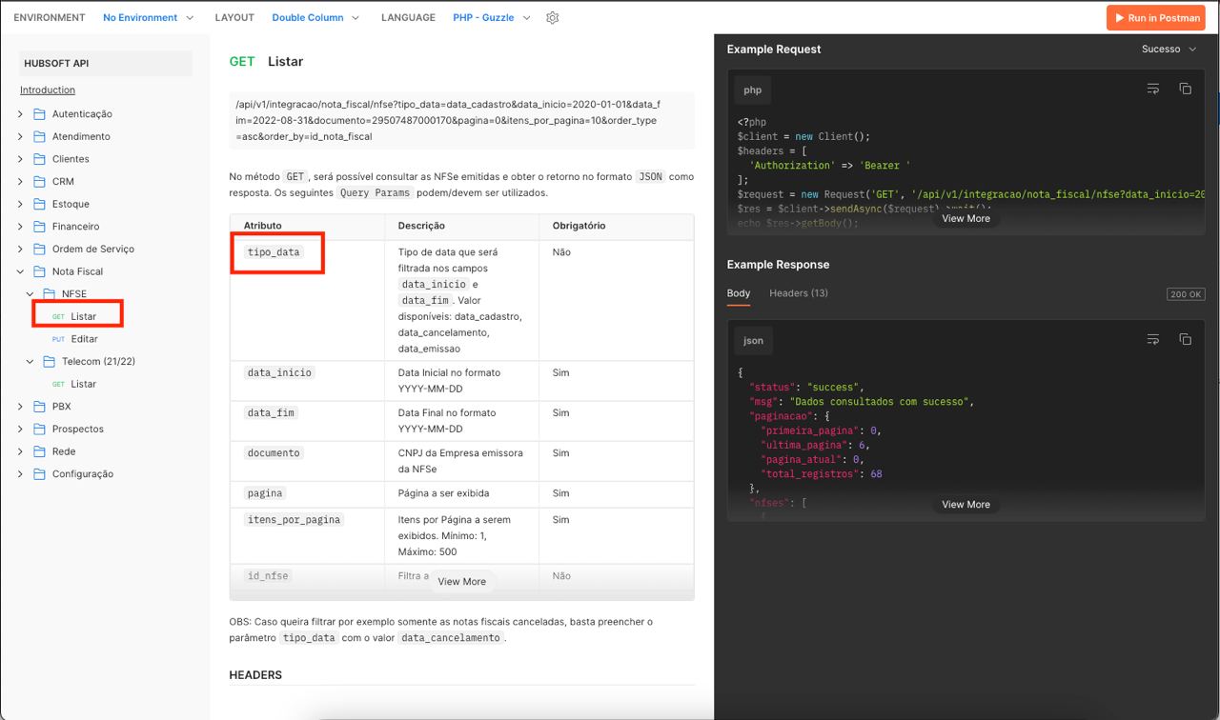This screenshot has width=1220, height=720.
Task: Click the CRM folder icon
Action: [39, 181]
